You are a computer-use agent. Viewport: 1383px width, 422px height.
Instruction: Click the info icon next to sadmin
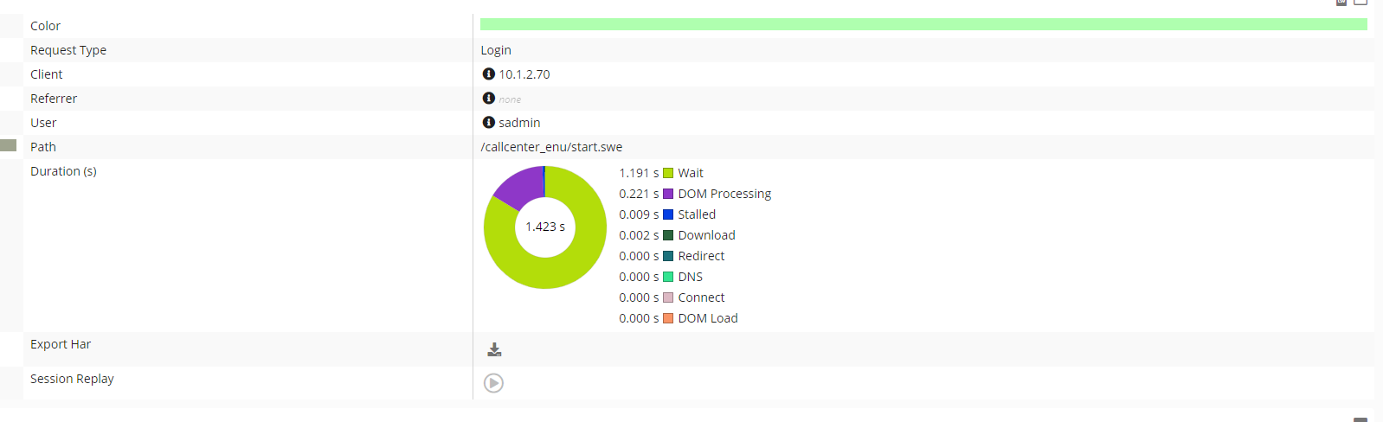[488, 123]
